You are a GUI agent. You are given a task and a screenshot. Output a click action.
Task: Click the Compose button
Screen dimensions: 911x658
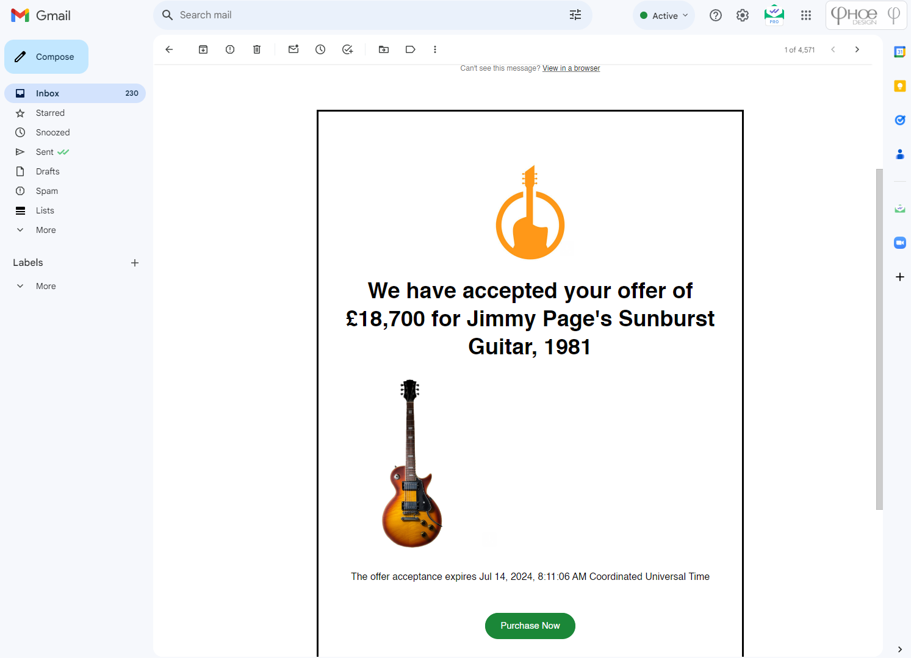(46, 57)
